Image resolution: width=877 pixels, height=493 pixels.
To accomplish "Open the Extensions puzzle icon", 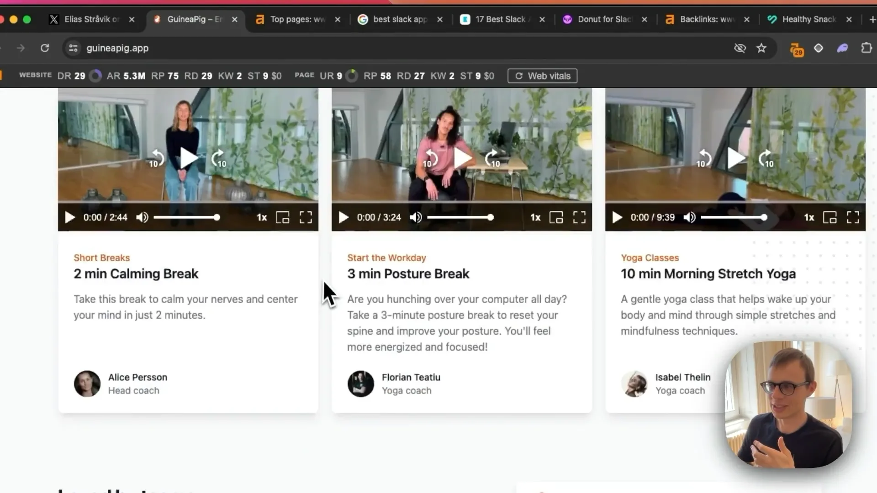I will (866, 48).
